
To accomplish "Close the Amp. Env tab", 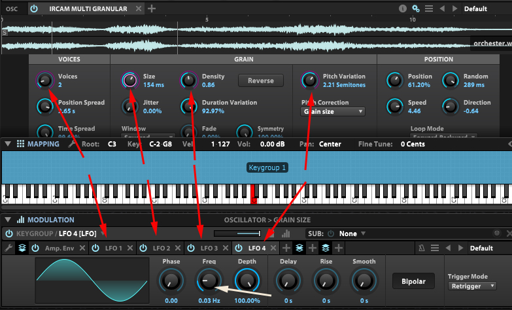I will click(82, 249).
